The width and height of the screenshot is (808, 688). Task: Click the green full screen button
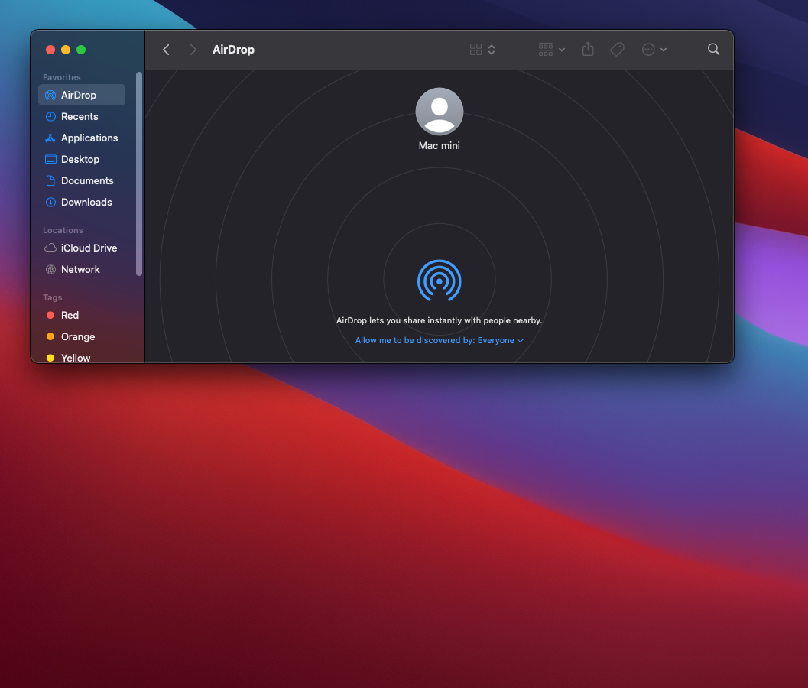[x=81, y=50]
